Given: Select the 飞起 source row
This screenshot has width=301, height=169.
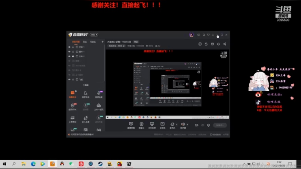Looking at the screenshot, I should pos(86,79).
